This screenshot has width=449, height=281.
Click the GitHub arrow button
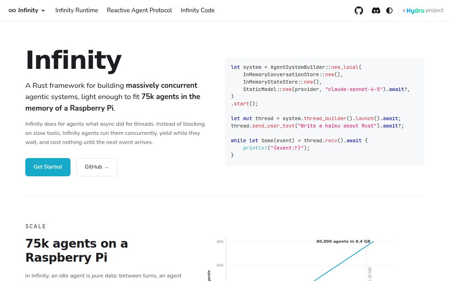point(97,167)
